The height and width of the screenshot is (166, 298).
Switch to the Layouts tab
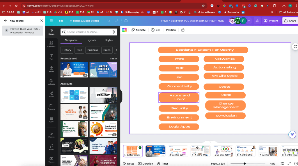click(91, 40)
